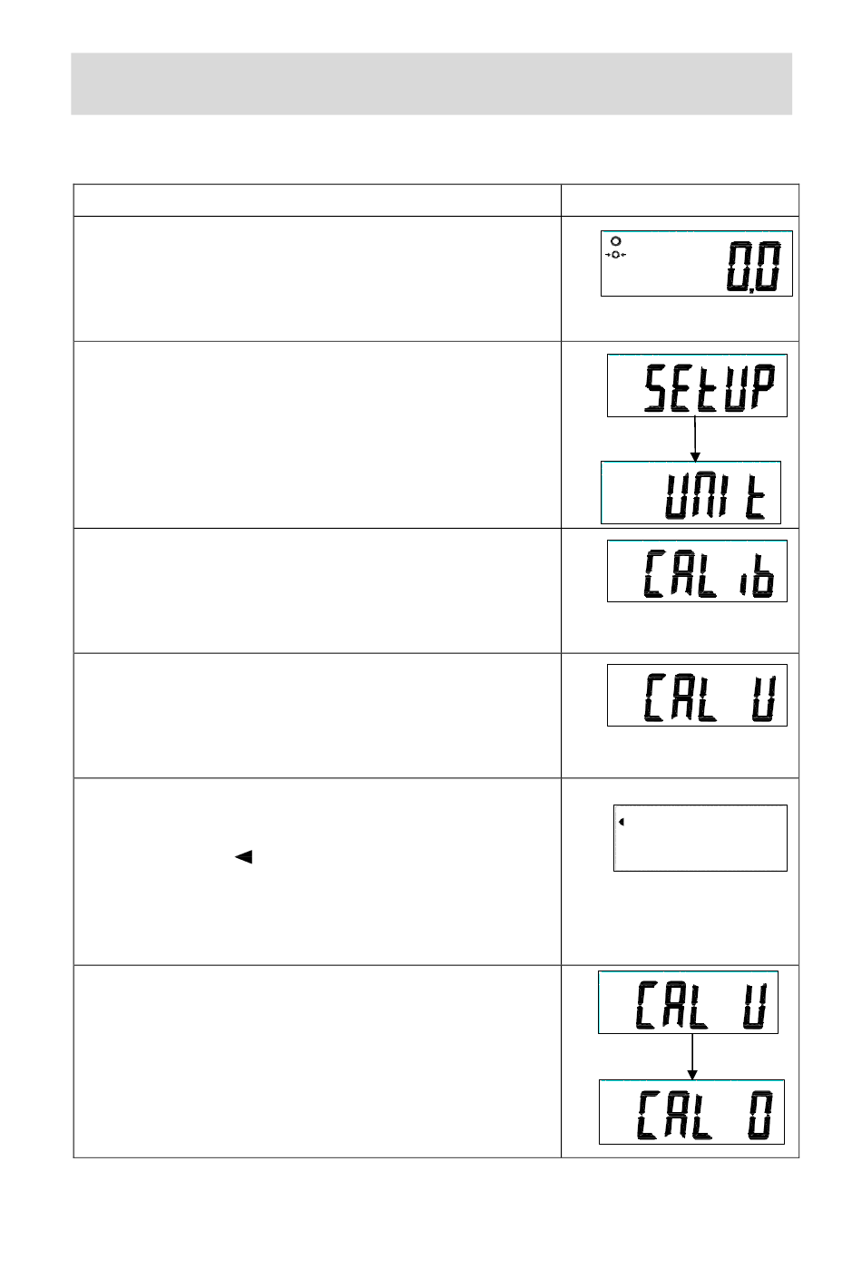Click the gray header banner at the top
The image size is (862, 1288).
432,83
